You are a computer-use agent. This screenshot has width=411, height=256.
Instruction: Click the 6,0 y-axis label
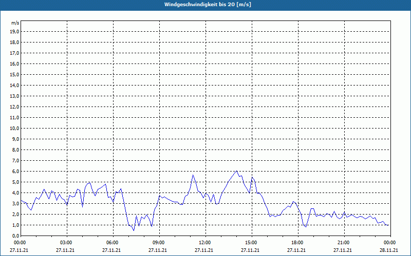(x=15, y=172)
